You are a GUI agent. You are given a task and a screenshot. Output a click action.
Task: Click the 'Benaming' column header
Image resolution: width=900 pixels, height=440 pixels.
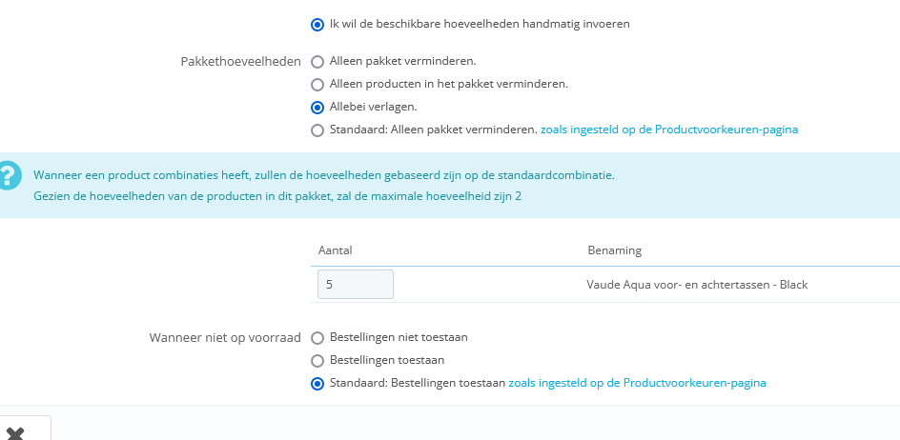(x=614, y=250)
